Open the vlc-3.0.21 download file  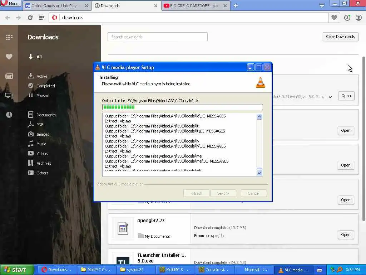click(x=346, y=96)
